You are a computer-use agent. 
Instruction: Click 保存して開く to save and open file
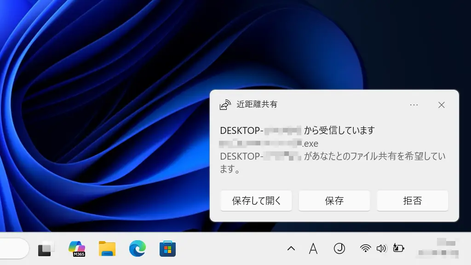tap(256, 201)
